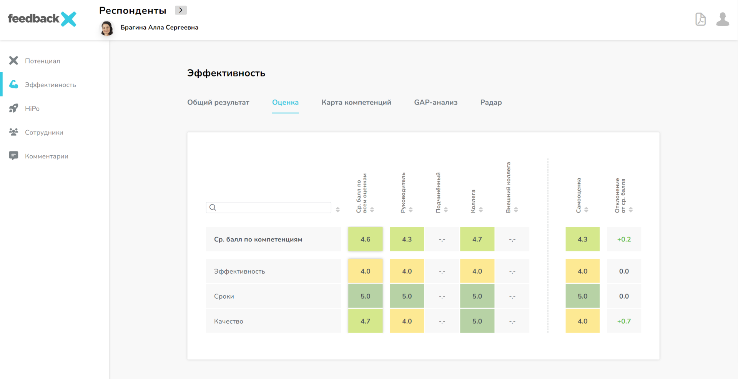Expand the Респонденты chevron arrow
This screenshot has height=379, width=738.
(181, 10)
